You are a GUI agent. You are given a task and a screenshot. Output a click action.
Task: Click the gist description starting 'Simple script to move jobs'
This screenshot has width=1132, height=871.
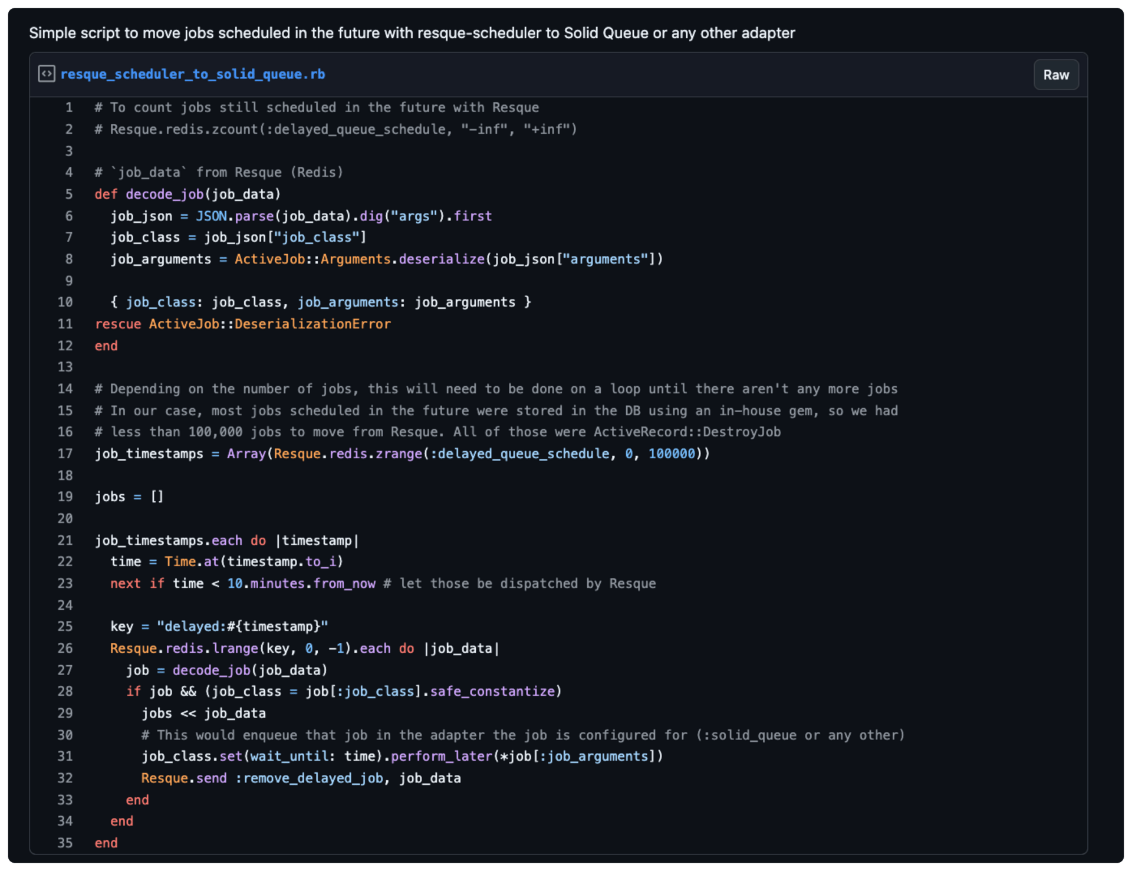412,33
